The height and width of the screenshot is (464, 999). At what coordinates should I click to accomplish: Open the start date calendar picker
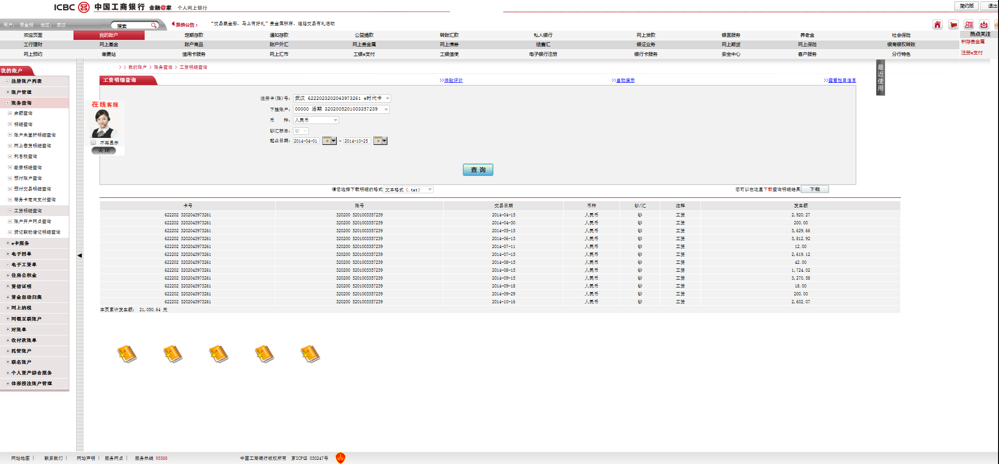click(x=329, y=141)
